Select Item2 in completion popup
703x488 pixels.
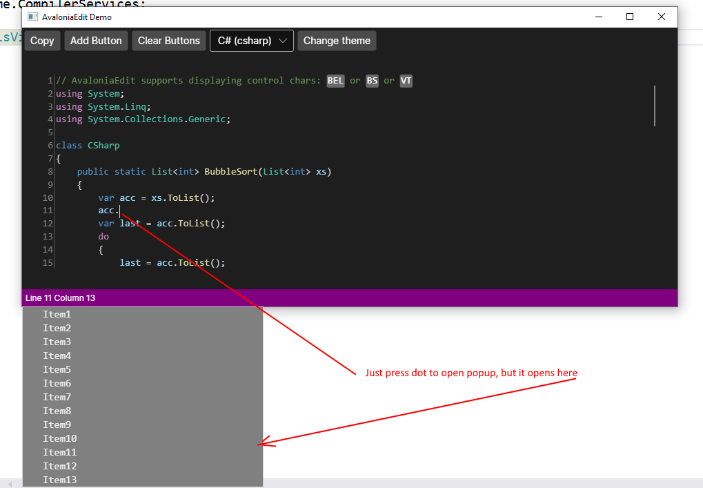143,329
